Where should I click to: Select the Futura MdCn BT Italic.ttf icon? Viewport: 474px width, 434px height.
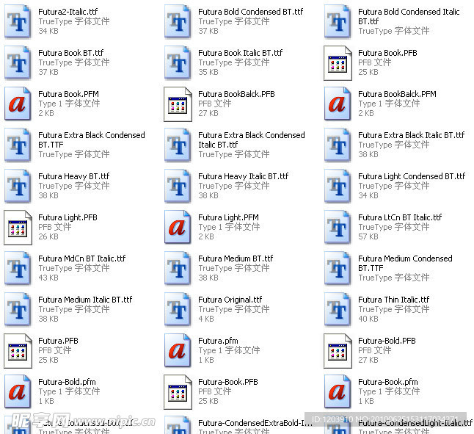click(18, 268)
